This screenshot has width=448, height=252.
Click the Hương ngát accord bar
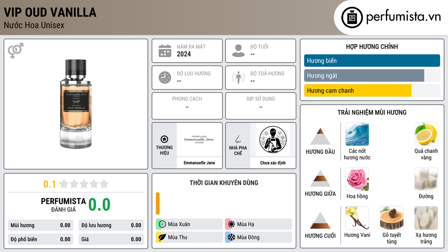coord(372,75)
